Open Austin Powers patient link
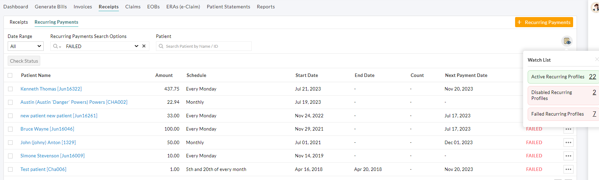The height and width of the screenshot is (180, 599). click(x=74, y=102)
